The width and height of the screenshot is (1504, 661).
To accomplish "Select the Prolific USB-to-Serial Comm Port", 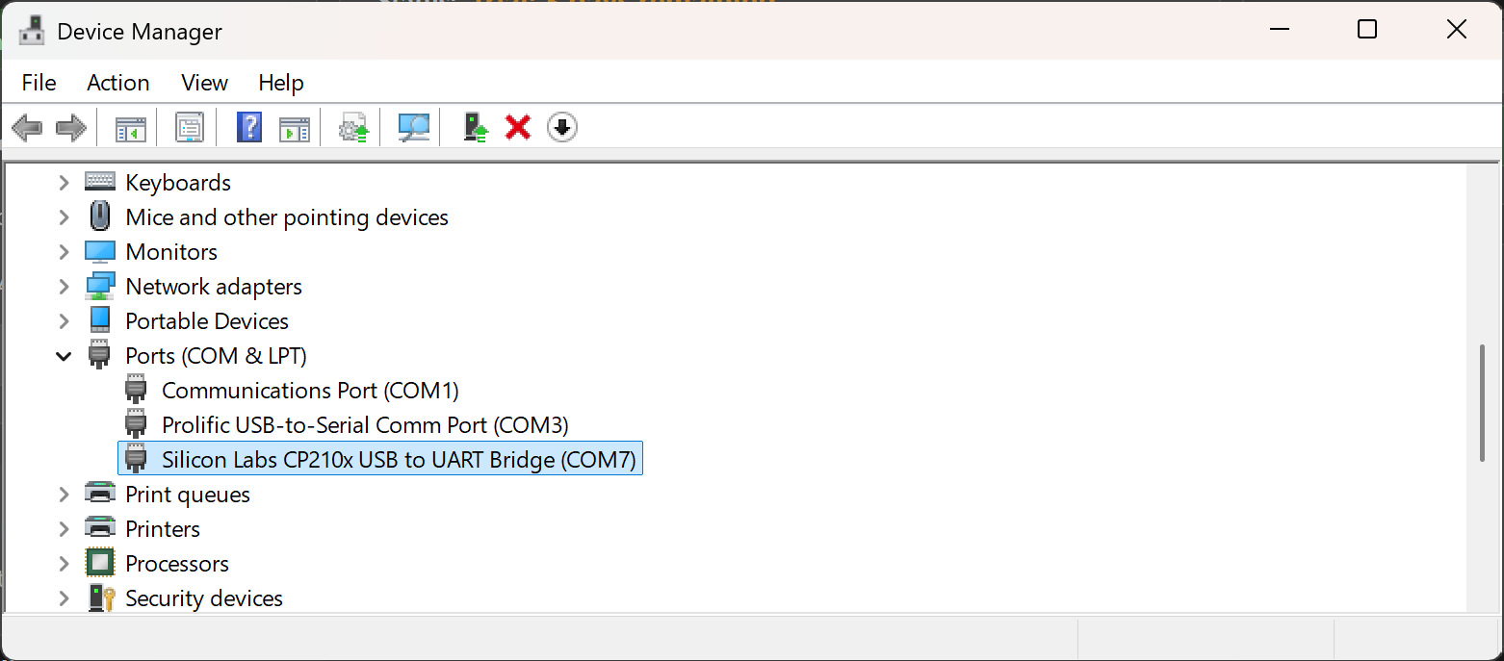I will click(x=364, y=424).
